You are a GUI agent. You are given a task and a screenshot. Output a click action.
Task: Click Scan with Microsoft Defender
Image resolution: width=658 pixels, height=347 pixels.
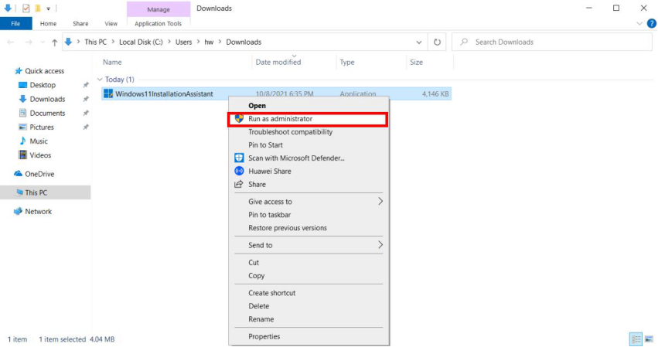point(295,158)
